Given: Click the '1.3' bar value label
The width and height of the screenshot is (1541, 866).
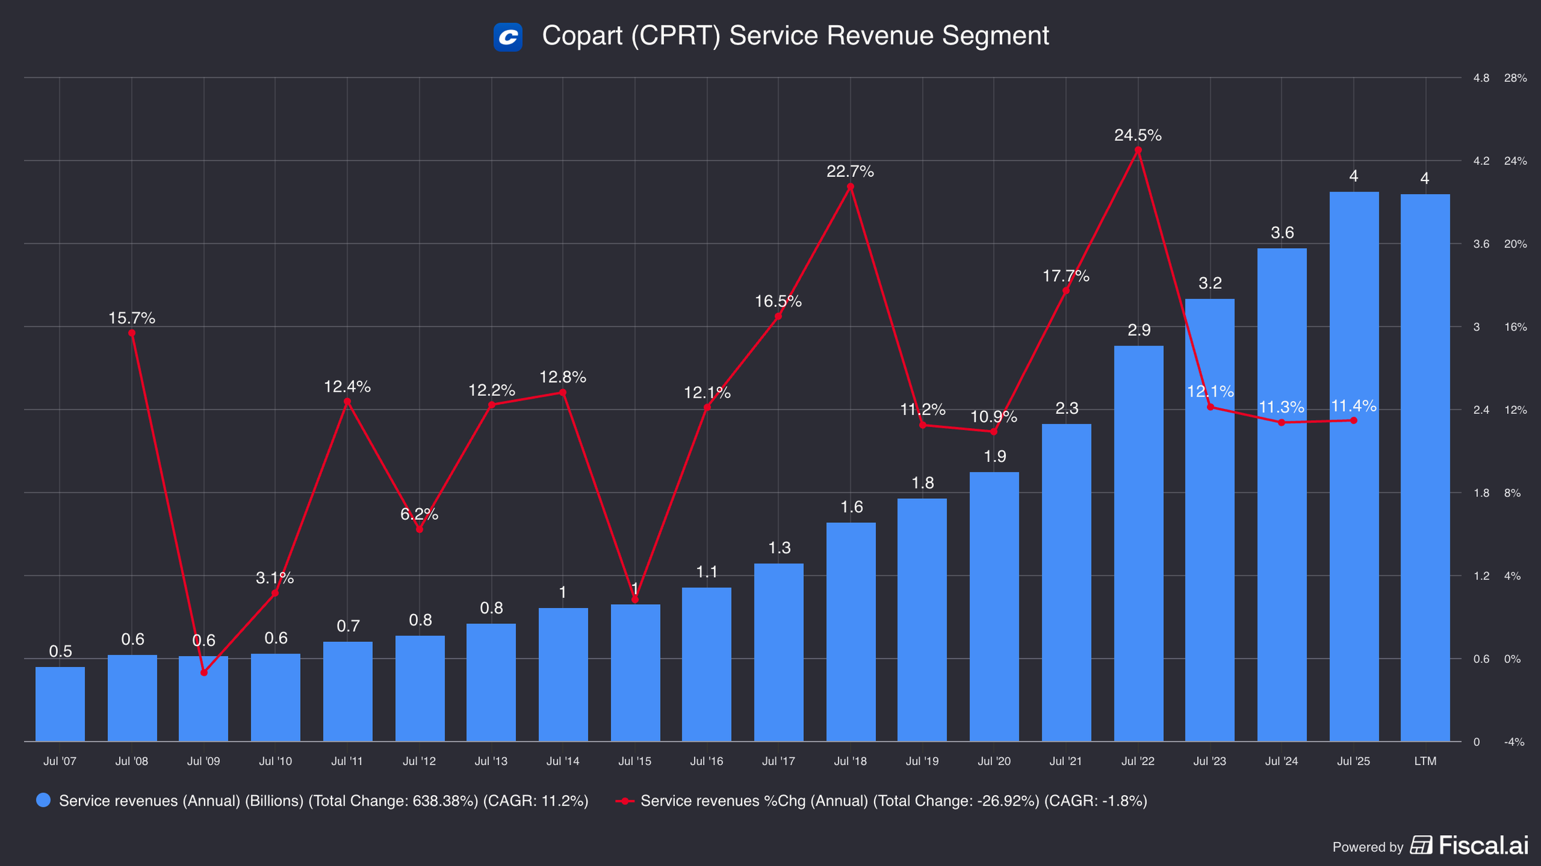Looking at the screenshot, I should point(780,548).
